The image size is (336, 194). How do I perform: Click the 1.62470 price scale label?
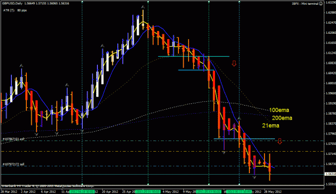click(x=330, y=23)
